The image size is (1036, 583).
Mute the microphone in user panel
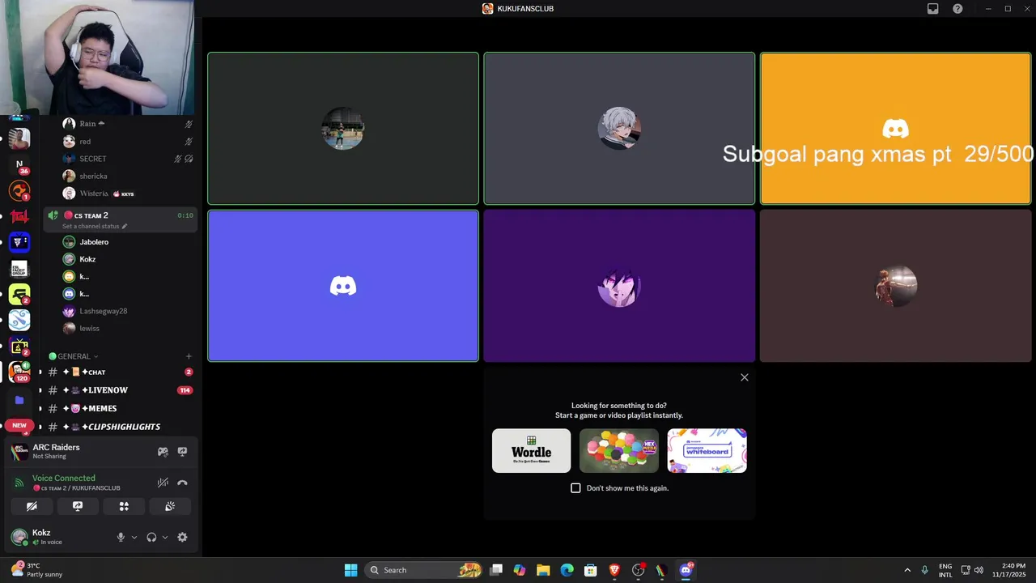pos(121,537)
